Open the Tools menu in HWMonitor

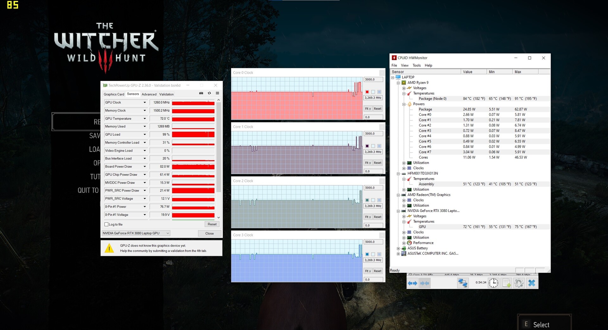click(417, 65)
